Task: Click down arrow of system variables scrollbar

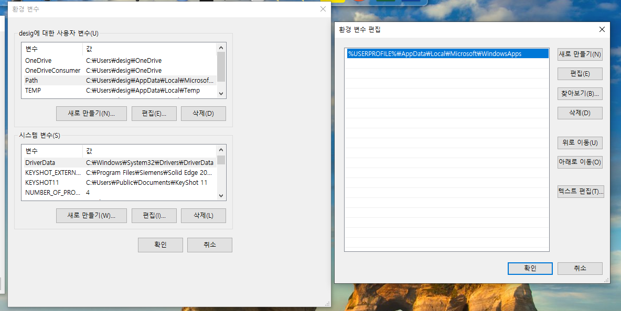Action: (221, 196)
